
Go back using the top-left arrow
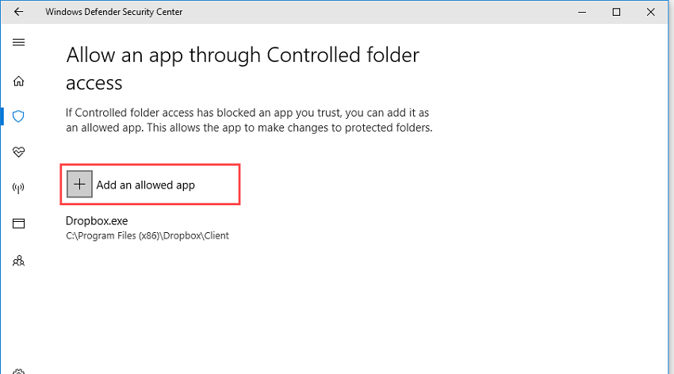(19, 12)
